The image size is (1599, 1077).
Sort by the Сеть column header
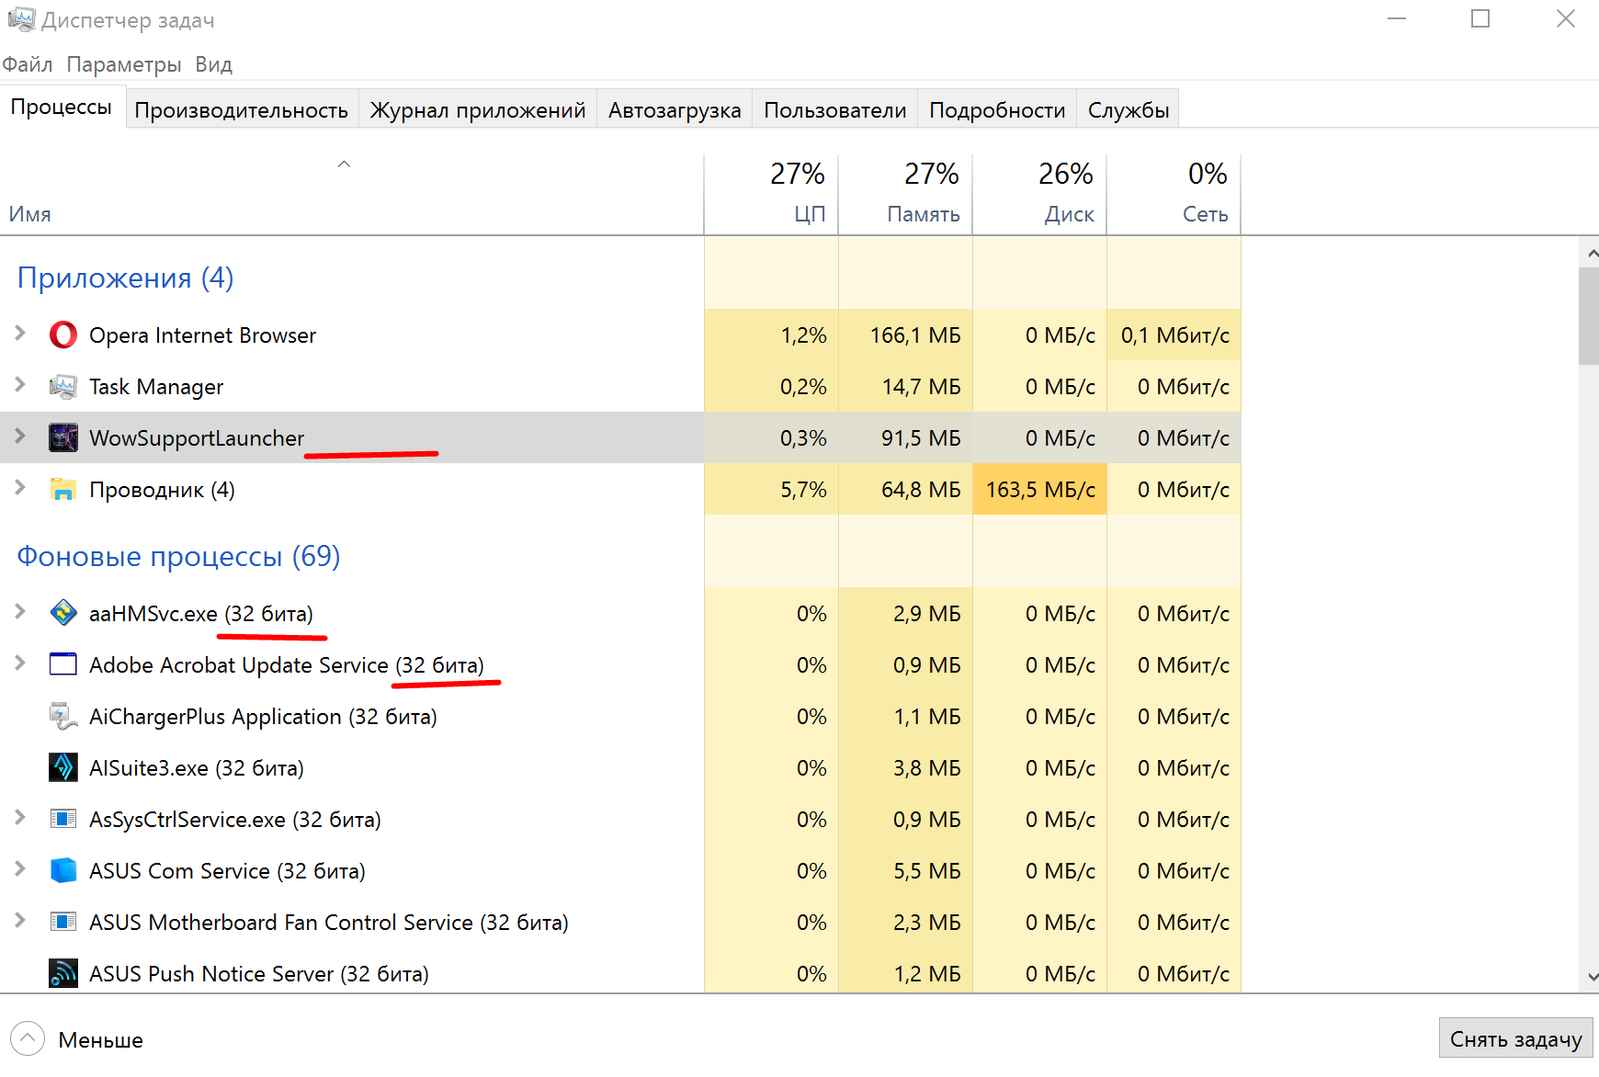pyautogui.click(x=1174, y=194)
